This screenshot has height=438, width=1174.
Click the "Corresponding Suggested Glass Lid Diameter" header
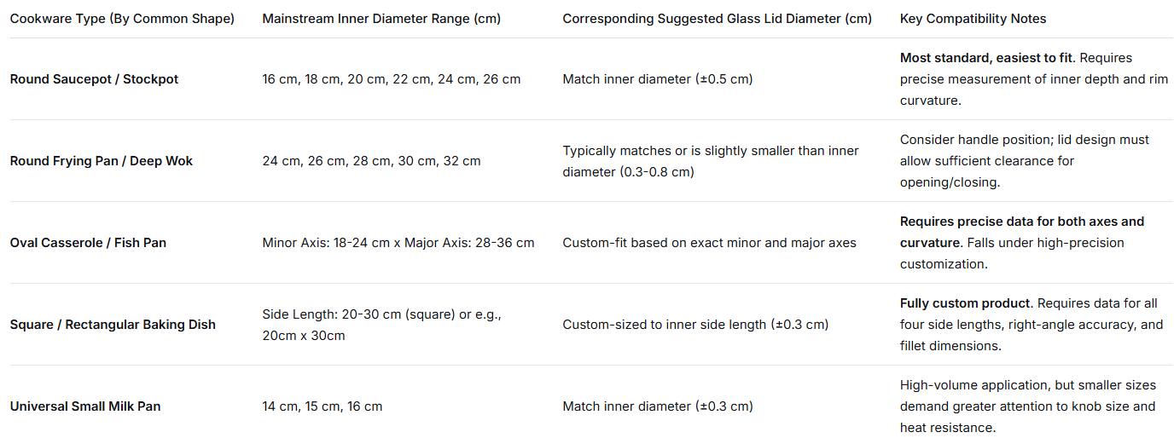coord(717,19)
